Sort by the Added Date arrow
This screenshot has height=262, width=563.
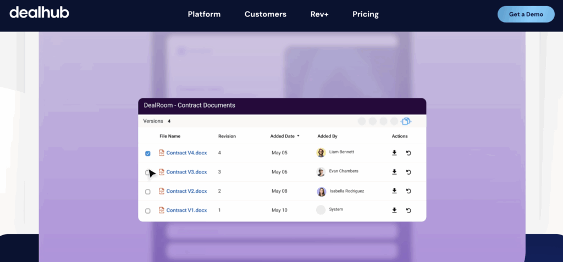299,136
